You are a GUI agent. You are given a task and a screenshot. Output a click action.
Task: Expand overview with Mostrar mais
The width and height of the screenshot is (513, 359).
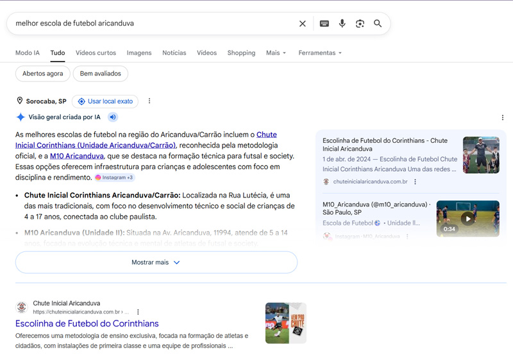pyautogui.click(x=156, y=262)
